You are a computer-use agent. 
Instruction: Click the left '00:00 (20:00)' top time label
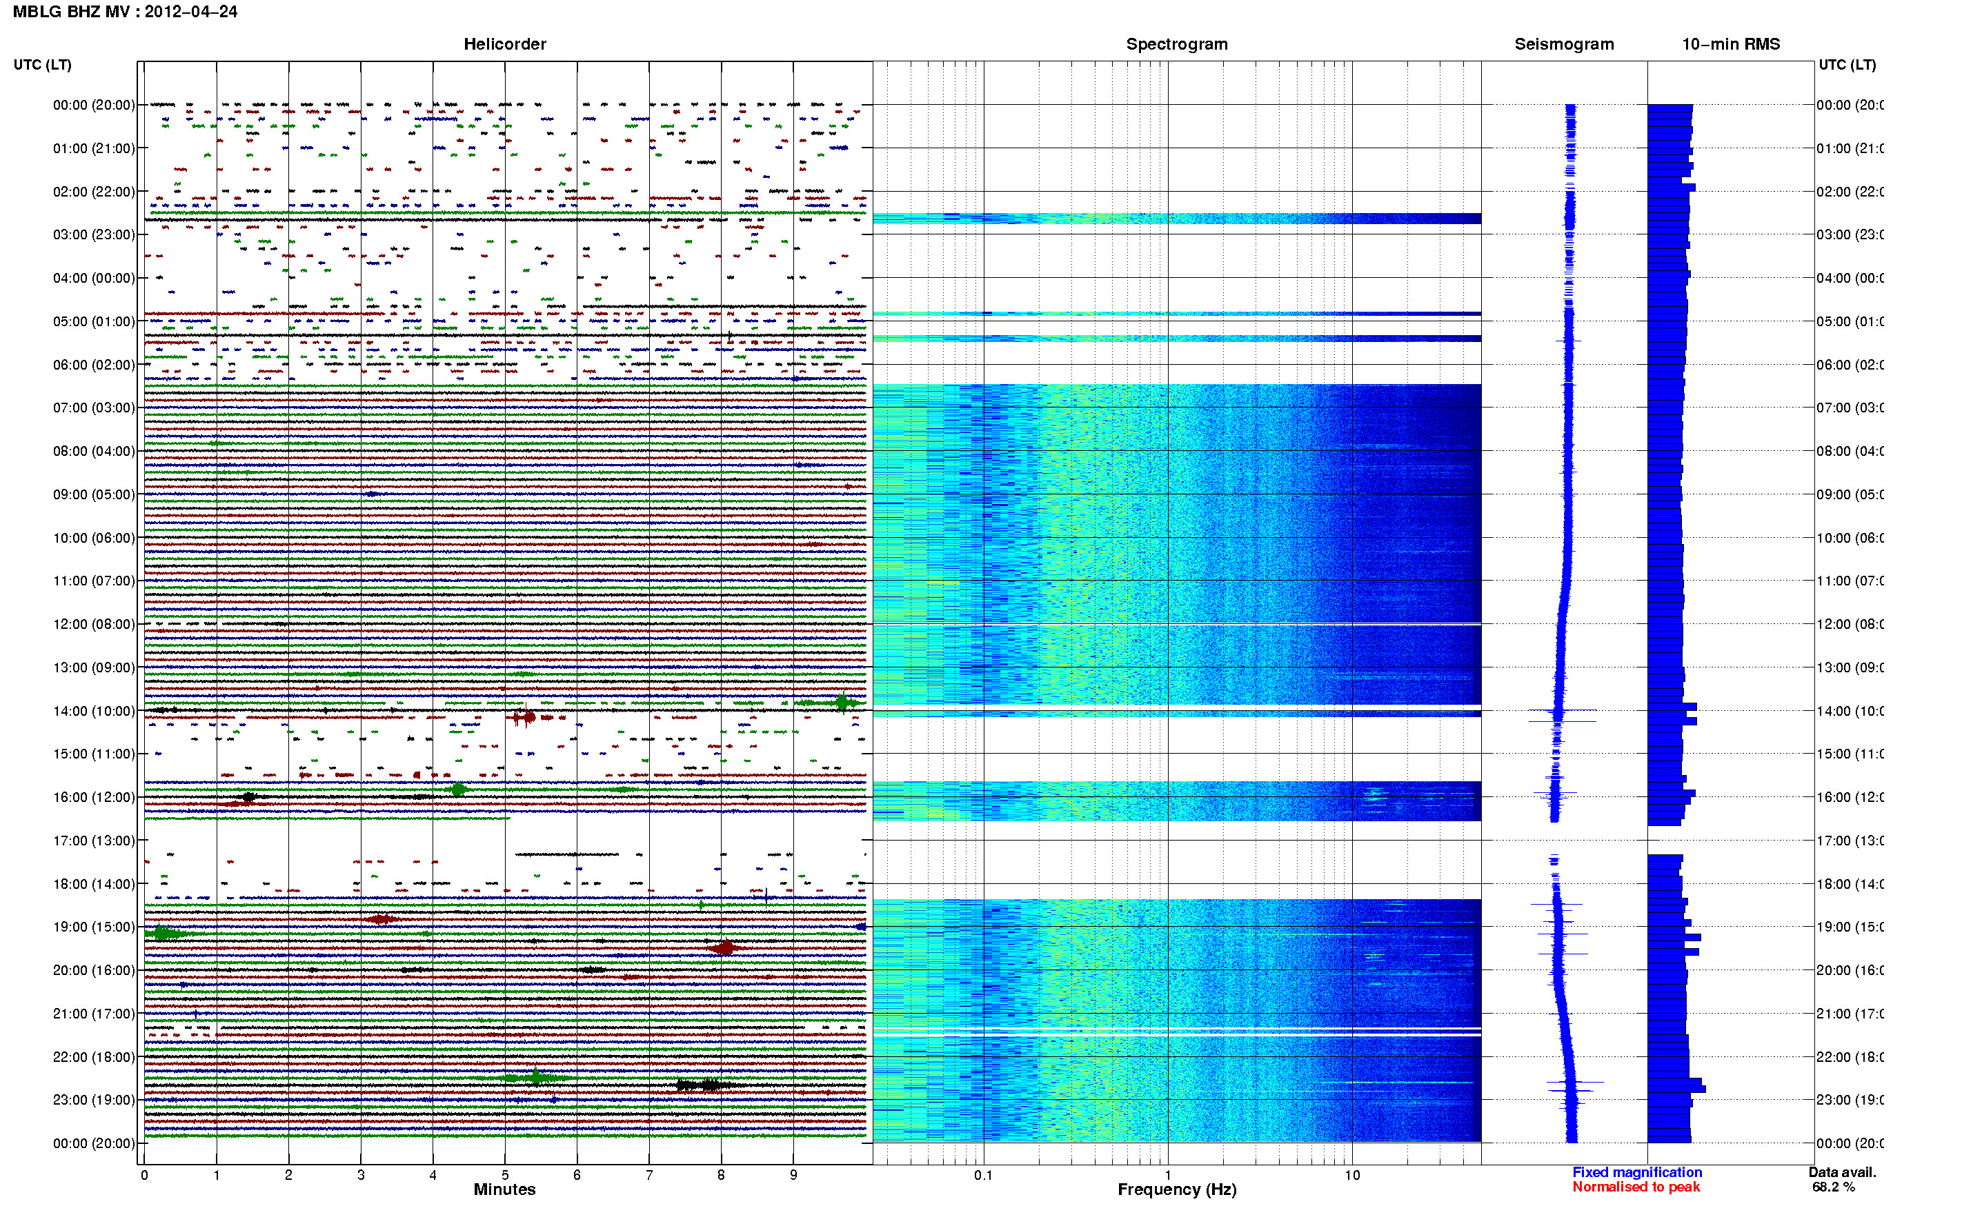94,105
